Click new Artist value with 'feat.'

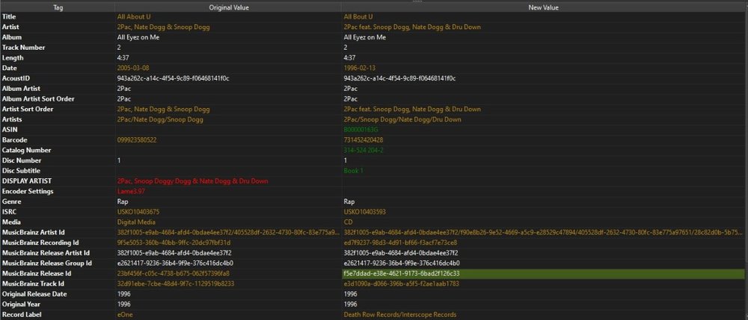pos(412,27)
